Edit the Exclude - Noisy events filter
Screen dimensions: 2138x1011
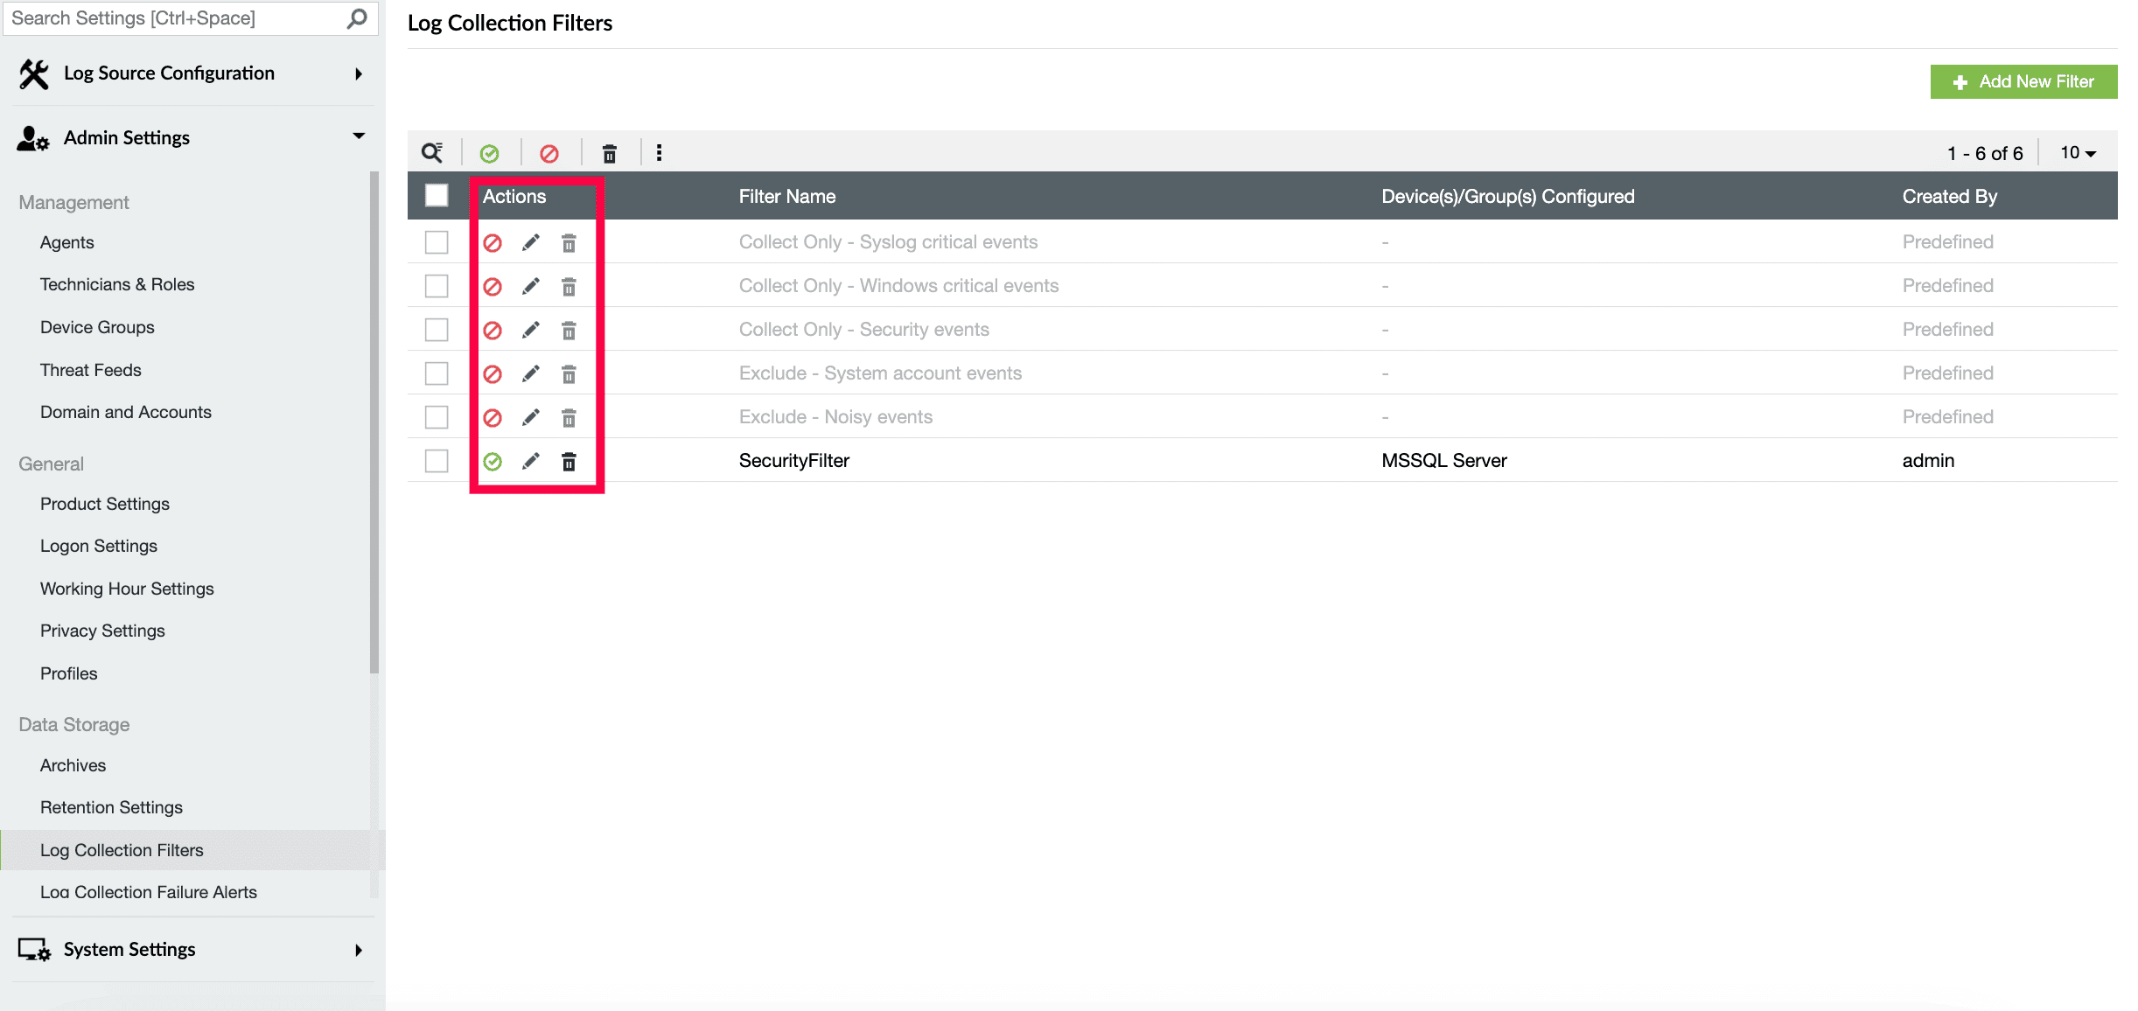pos(531,417)
